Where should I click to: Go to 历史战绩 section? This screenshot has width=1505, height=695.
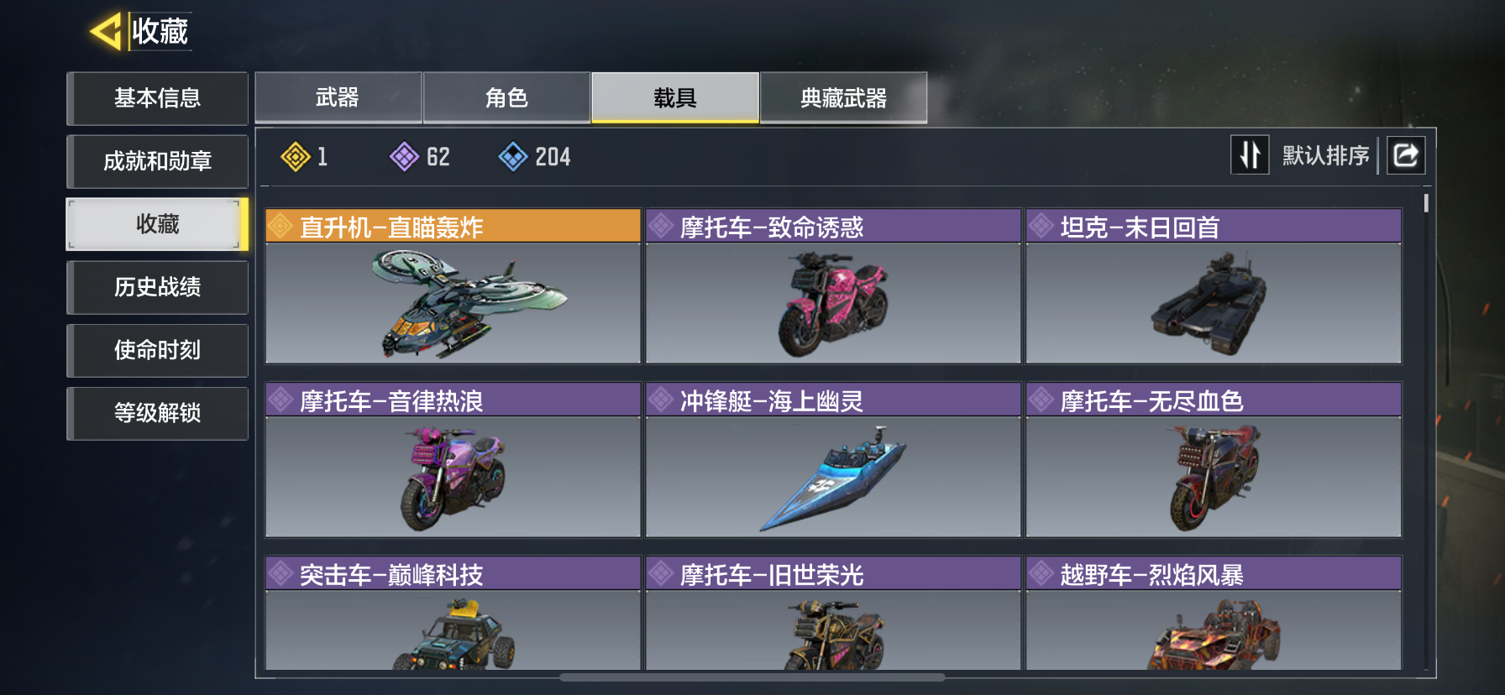(x=157, y=287)
